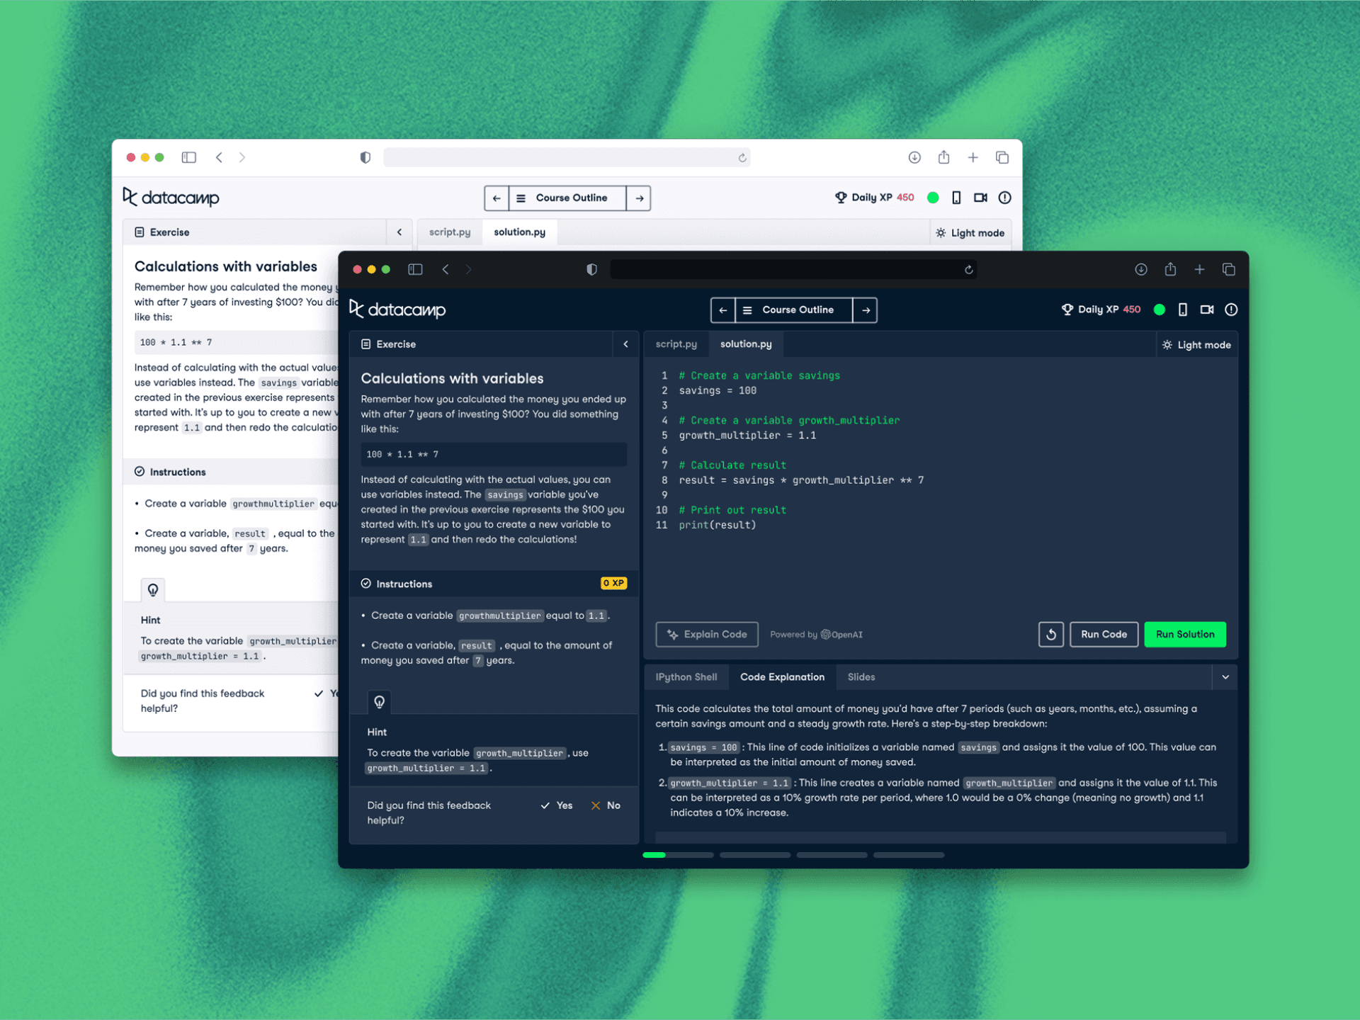Image resolution: width=1360 pixels, height=1020 pixels.
Task: Click the mobile phone icon in dark header
Action: point(1182,310)
